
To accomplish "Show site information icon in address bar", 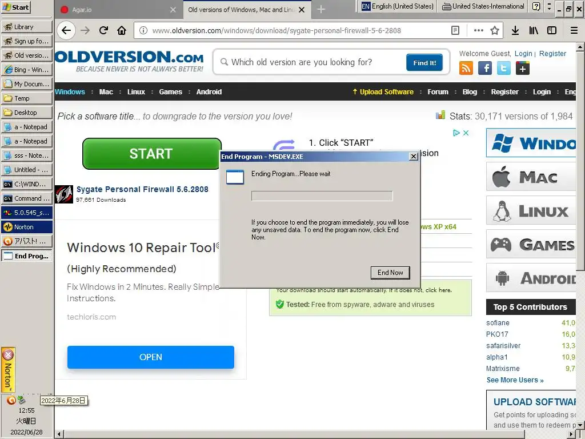I will (x=143, y=31).
